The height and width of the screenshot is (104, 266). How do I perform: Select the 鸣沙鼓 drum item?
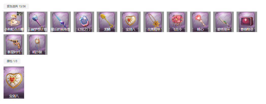pyautogui.click(x=37, y=45)
